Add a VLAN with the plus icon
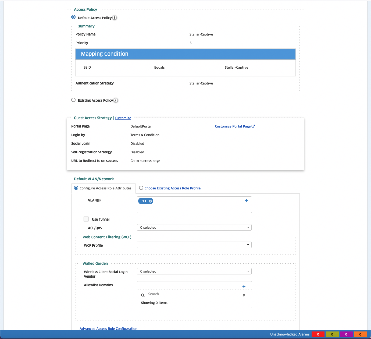This screenshot has width=371, height=339. [x=247, y=201]
